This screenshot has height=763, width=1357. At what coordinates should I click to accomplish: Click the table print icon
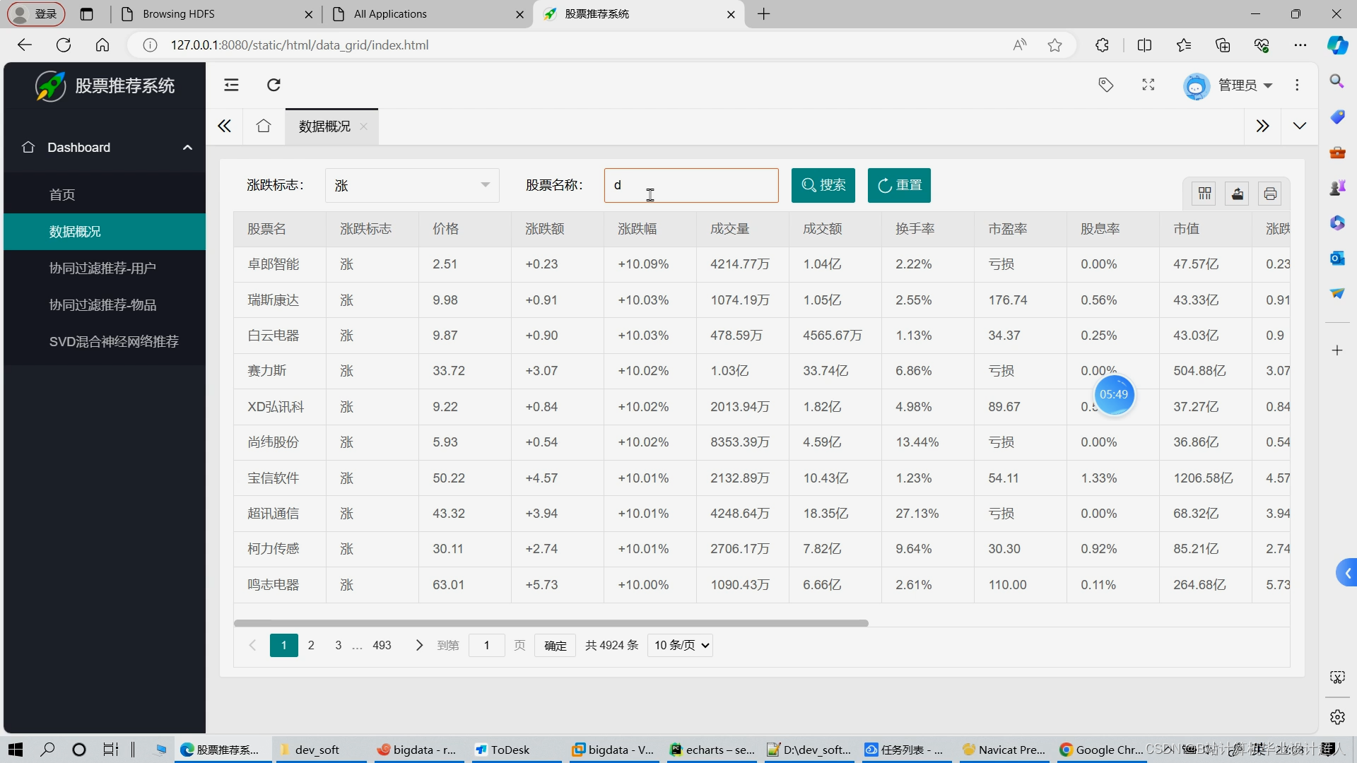[x=1269, y=194]
